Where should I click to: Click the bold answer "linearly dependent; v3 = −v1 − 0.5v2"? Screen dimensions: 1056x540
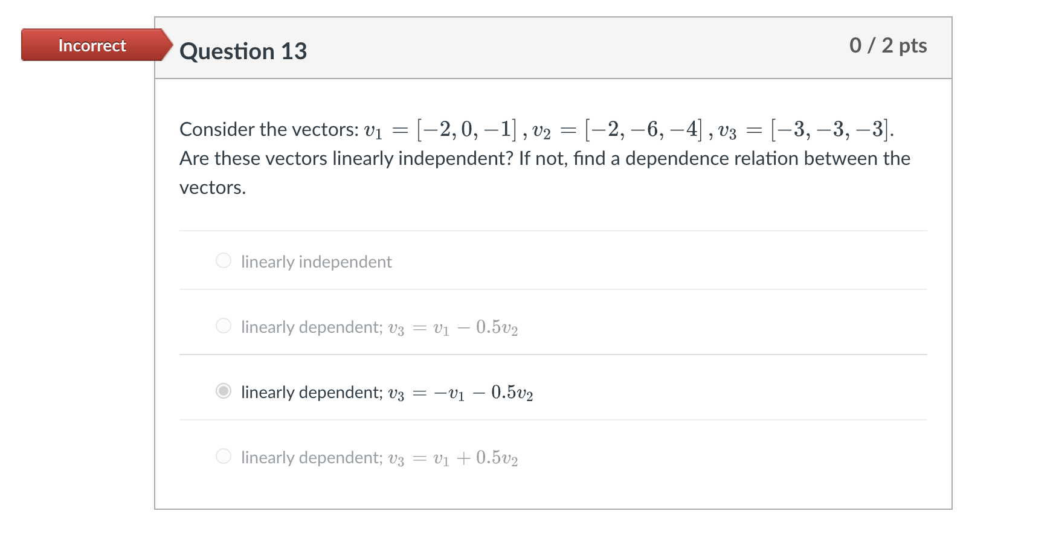click(x=387, y=392)
